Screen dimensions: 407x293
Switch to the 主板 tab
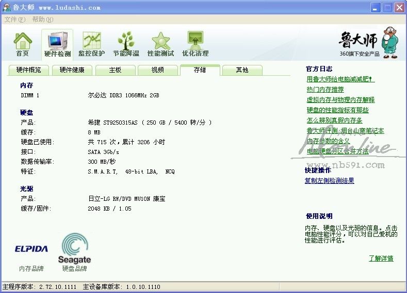(x=115, y=70)
